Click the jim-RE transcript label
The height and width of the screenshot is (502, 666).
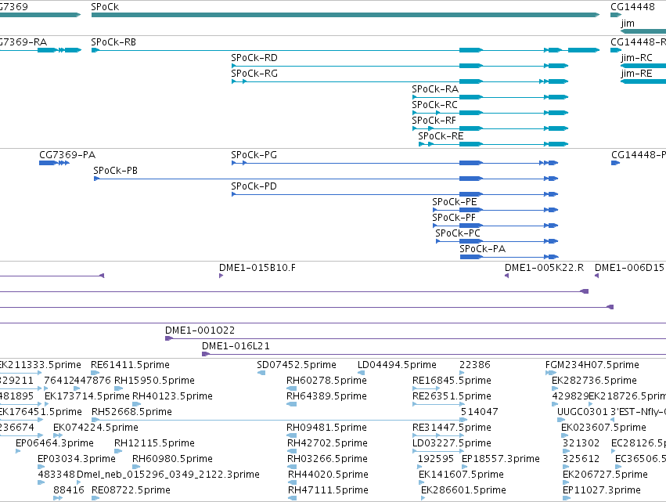[636, 74]
